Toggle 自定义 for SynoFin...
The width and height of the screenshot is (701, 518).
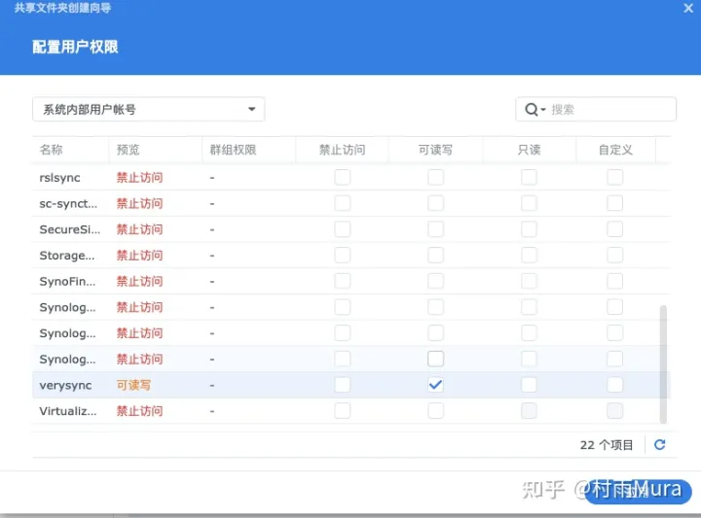point(615,281)
